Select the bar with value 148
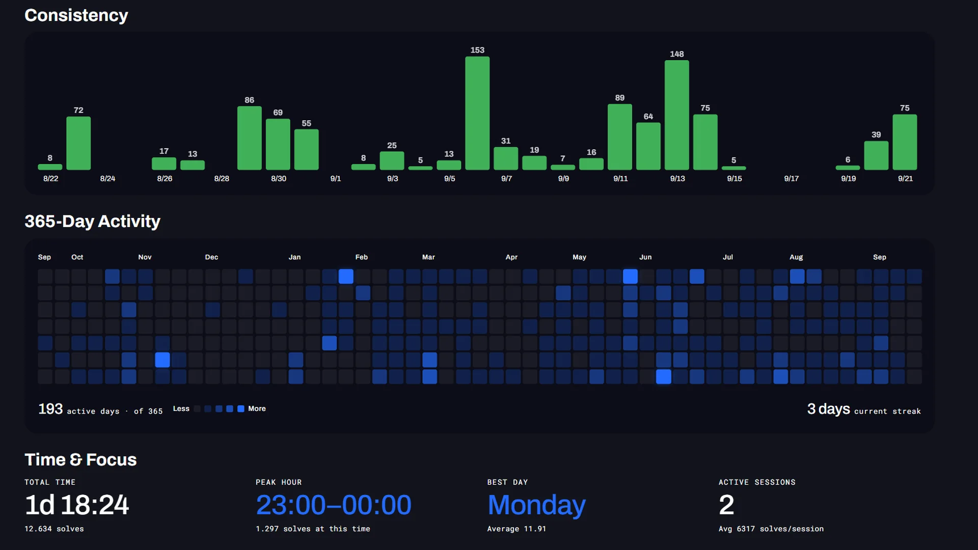978x550 pixels. point(676,115)
